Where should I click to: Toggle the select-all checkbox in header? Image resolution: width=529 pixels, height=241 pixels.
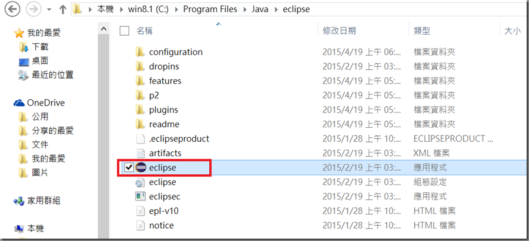[x=124, y=30]
